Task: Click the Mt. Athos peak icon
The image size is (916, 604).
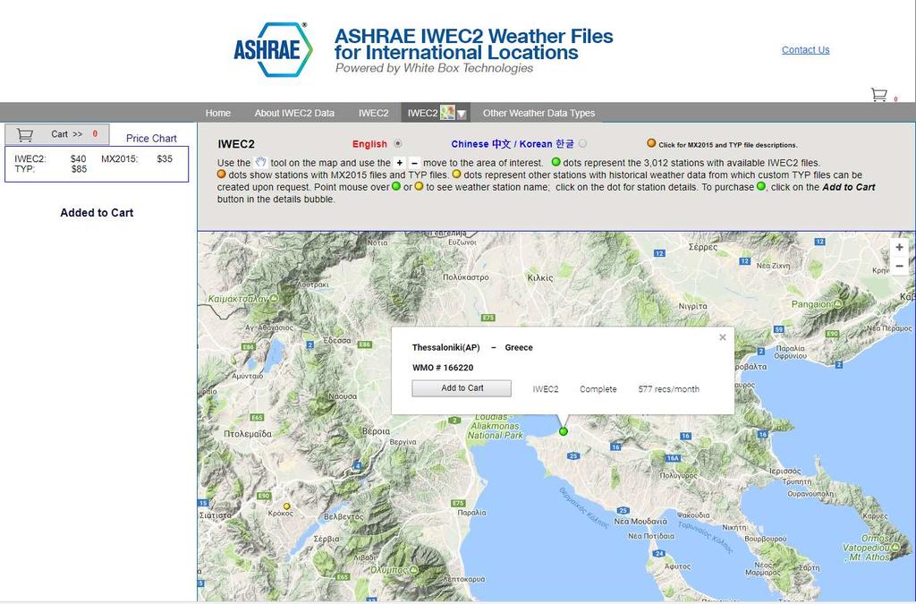Action: [894, 548]
